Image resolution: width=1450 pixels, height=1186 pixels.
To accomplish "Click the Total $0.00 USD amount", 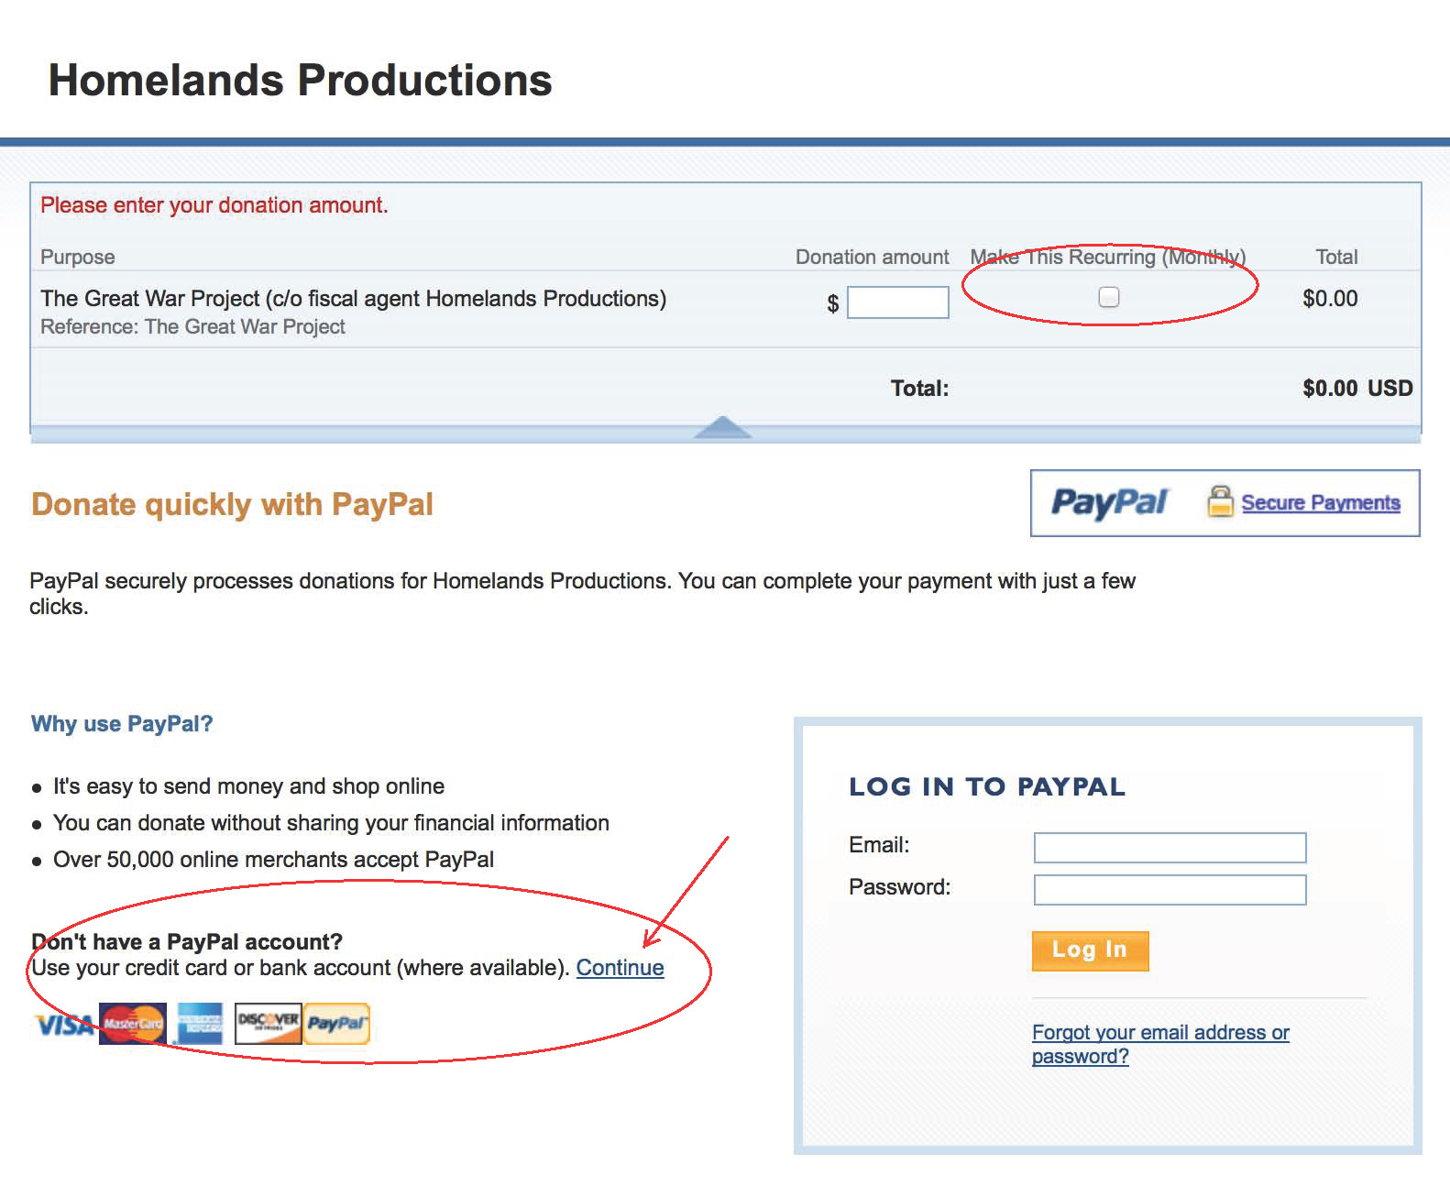I will 1357,389.
